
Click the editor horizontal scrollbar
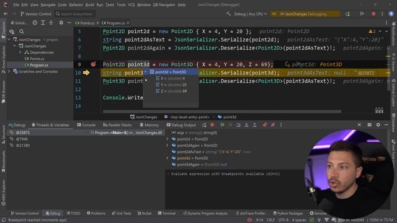[x=222, y=111]
